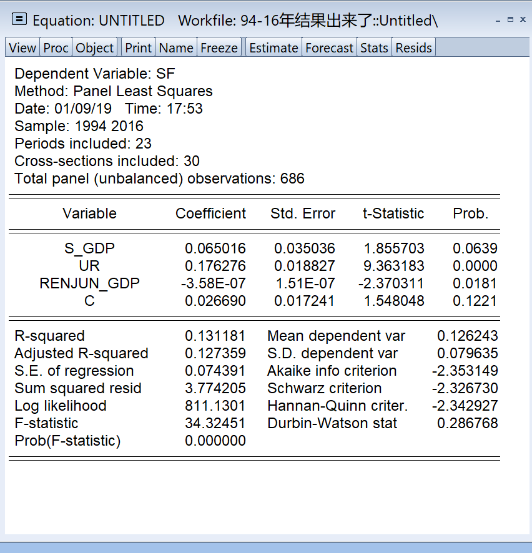Click the std. error value 0.017241
Viewport: 532px width, 553px height.
tap(305, 301)
